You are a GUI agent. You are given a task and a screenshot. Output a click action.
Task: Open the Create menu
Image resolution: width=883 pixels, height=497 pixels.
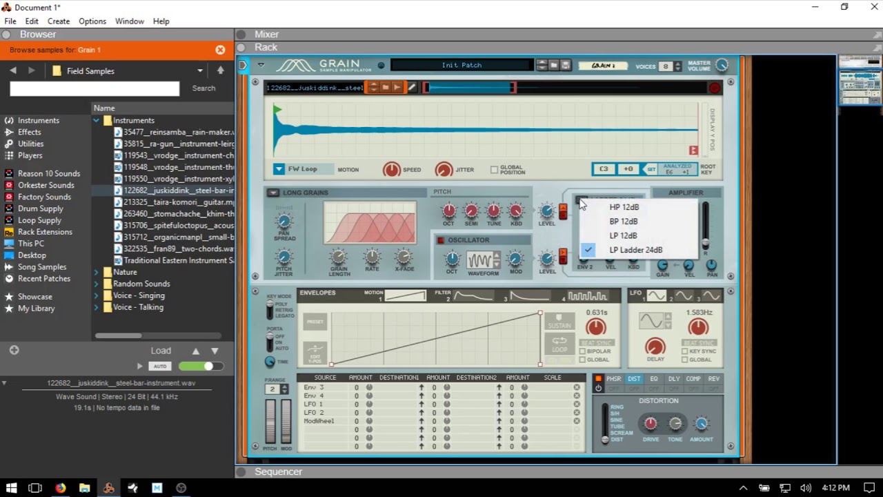(58, 21)
